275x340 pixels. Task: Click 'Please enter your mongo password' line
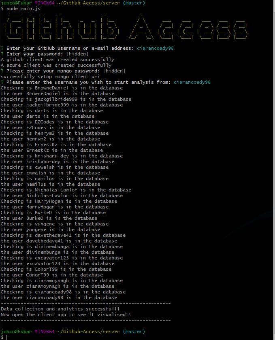[63, 71]
